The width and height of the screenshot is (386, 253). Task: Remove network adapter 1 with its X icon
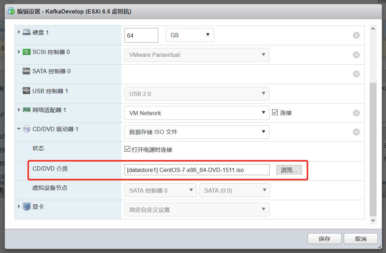356,113
